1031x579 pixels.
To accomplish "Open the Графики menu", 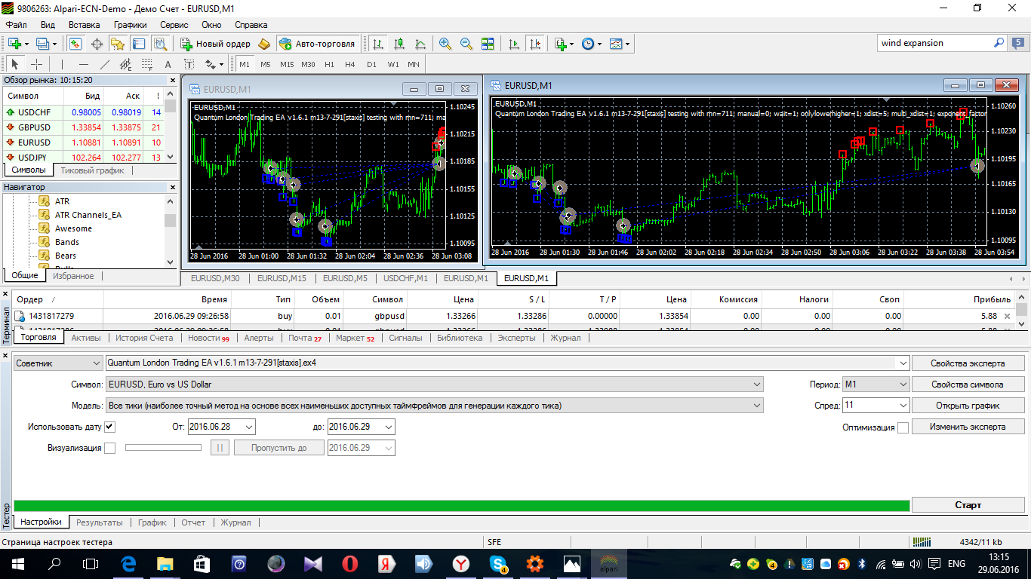I will coord(131,25).
